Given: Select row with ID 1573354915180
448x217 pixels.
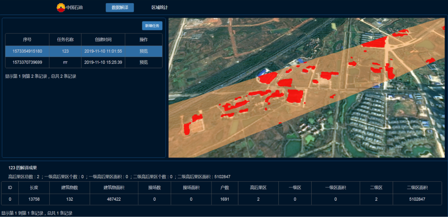Looking at the screenshot, I should [27, 51].
